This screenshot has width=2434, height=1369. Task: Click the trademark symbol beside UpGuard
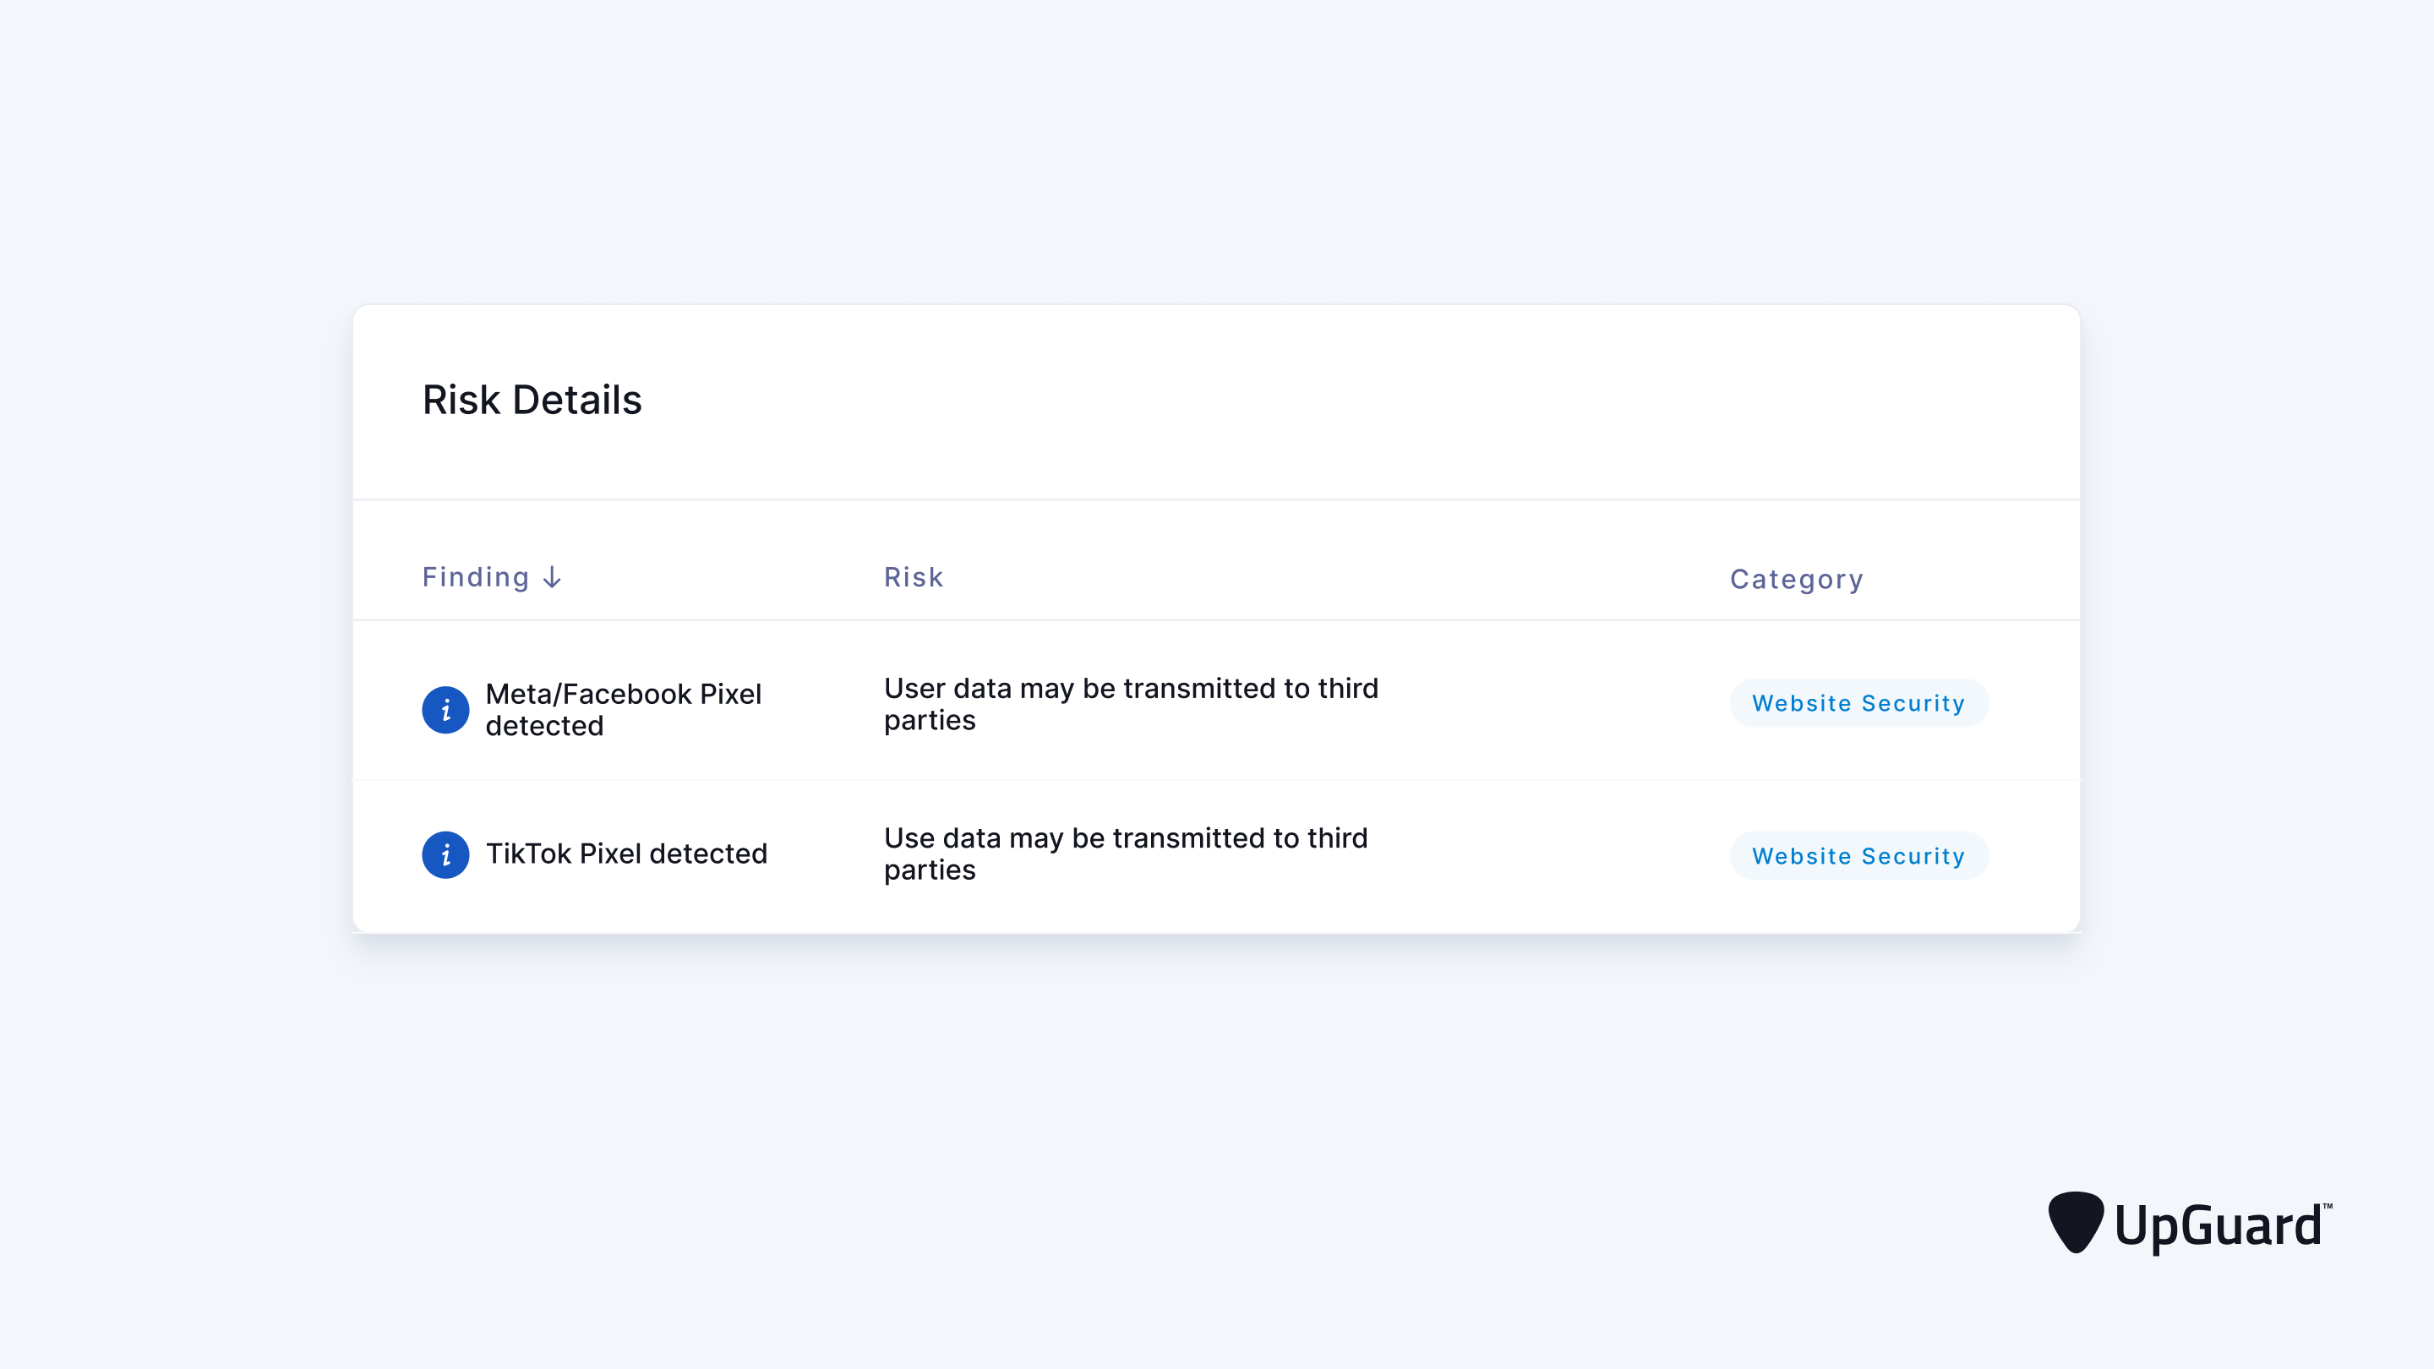click(x=2327, y=1207)
